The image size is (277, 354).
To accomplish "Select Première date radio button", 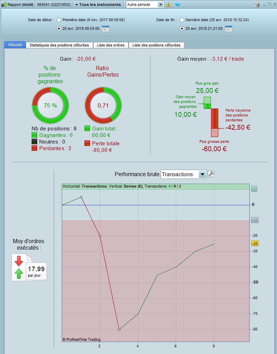I will coord(59,20).
